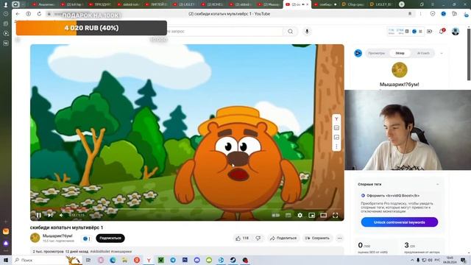Switch to the Обзор tab in vidIQ
471x265 pixels.
(x=400, y=53)
